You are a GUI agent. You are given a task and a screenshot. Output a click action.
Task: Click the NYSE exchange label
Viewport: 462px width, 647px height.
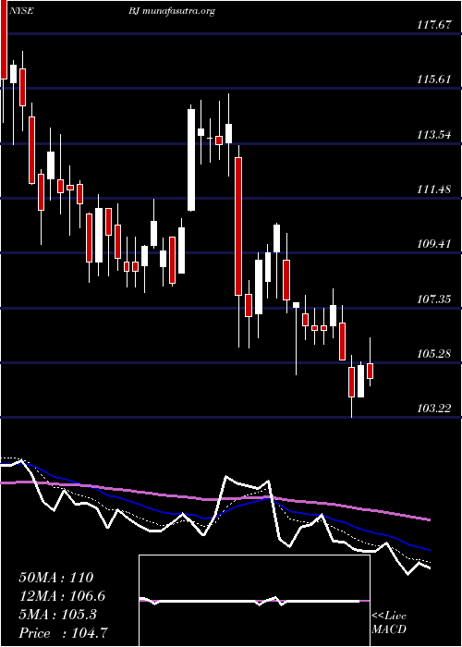[20, 11]
